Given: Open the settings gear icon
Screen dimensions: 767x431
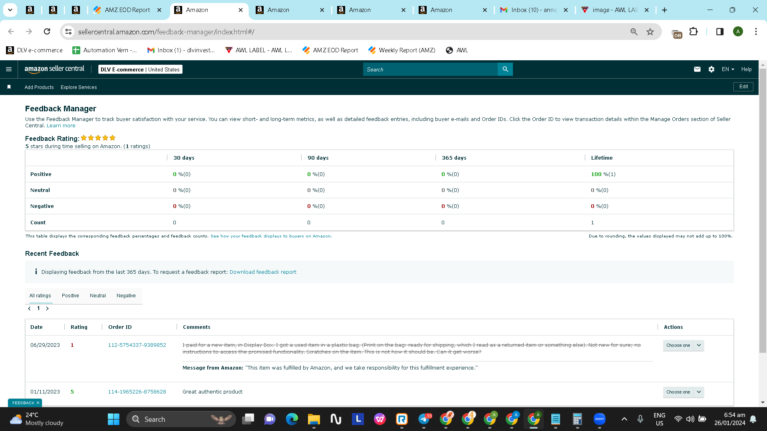Looking at the screenshot, I should coord(711,69).
